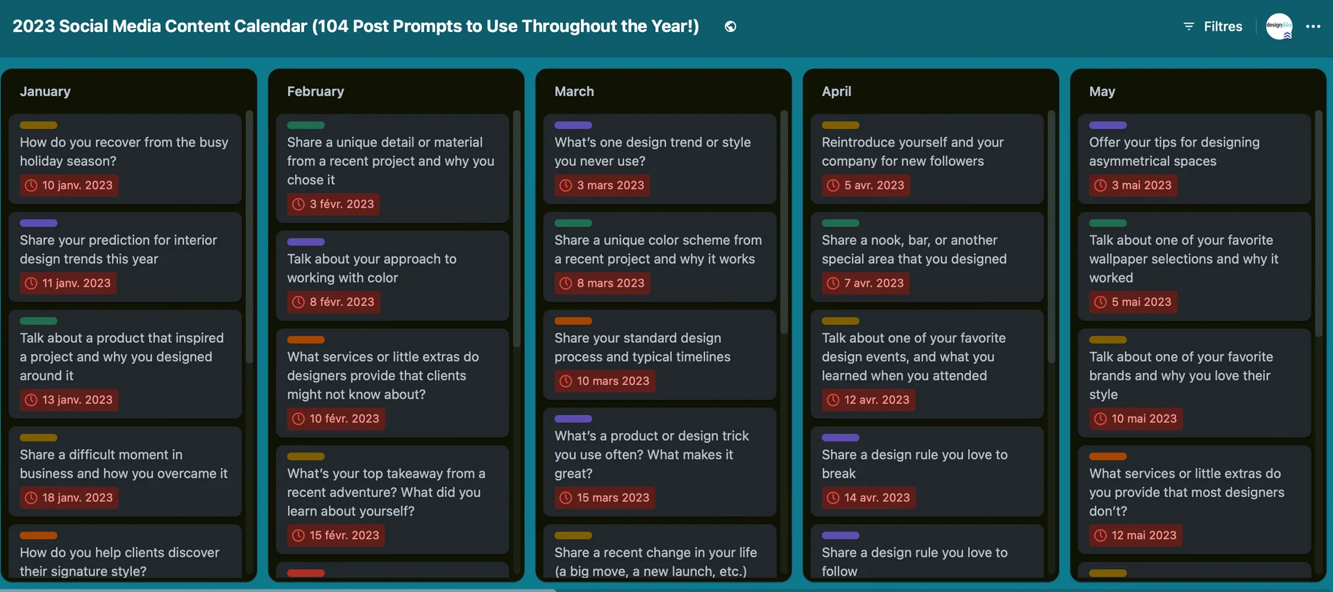Click the designfiles workspace avatar

[x=1279, y=26]
